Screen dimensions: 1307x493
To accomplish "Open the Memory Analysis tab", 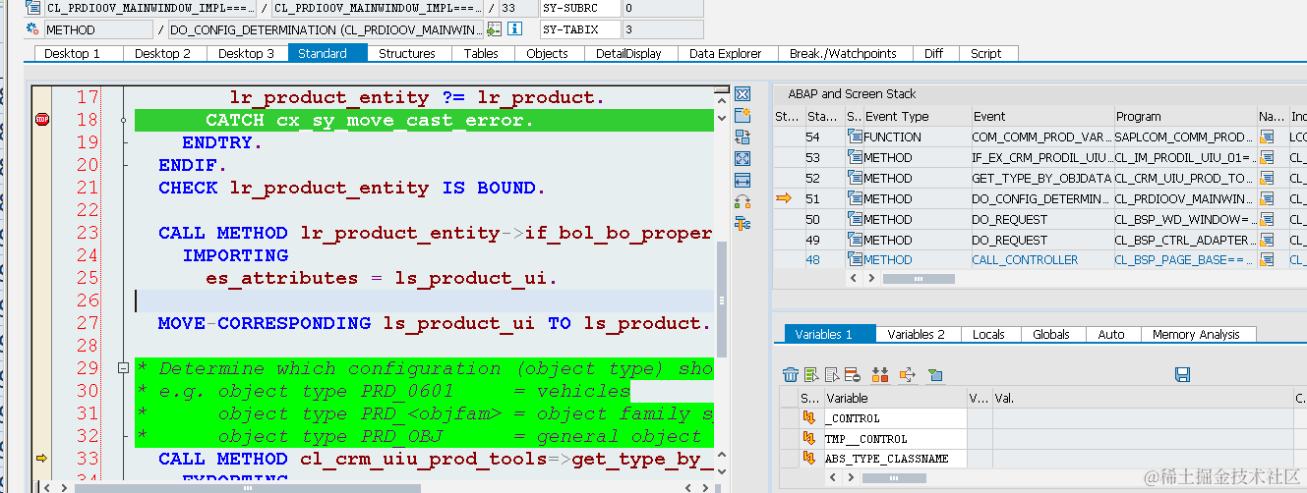I will [1196, 334].
